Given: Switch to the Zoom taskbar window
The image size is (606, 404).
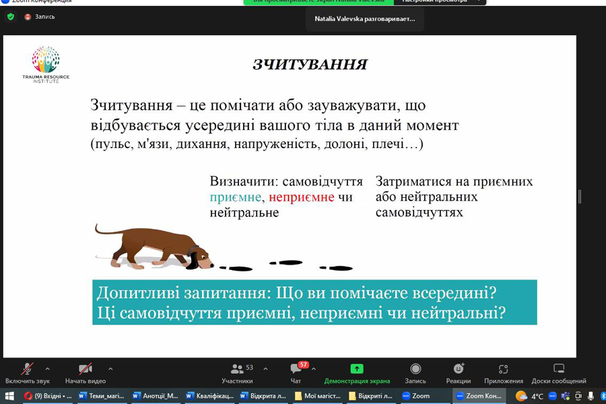Looking at the screenshot, I should coord(425,396).
